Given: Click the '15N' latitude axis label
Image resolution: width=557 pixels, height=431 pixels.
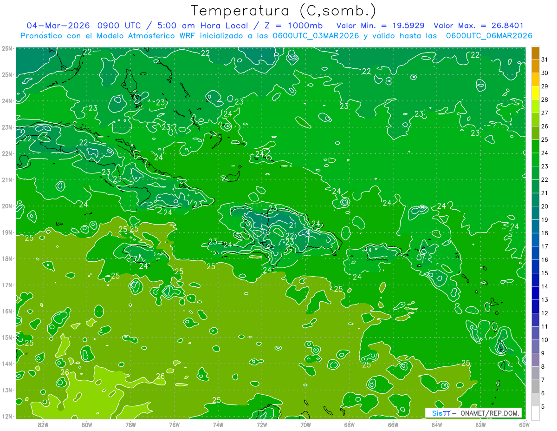Looking at the screenshot, I should 7,338.
